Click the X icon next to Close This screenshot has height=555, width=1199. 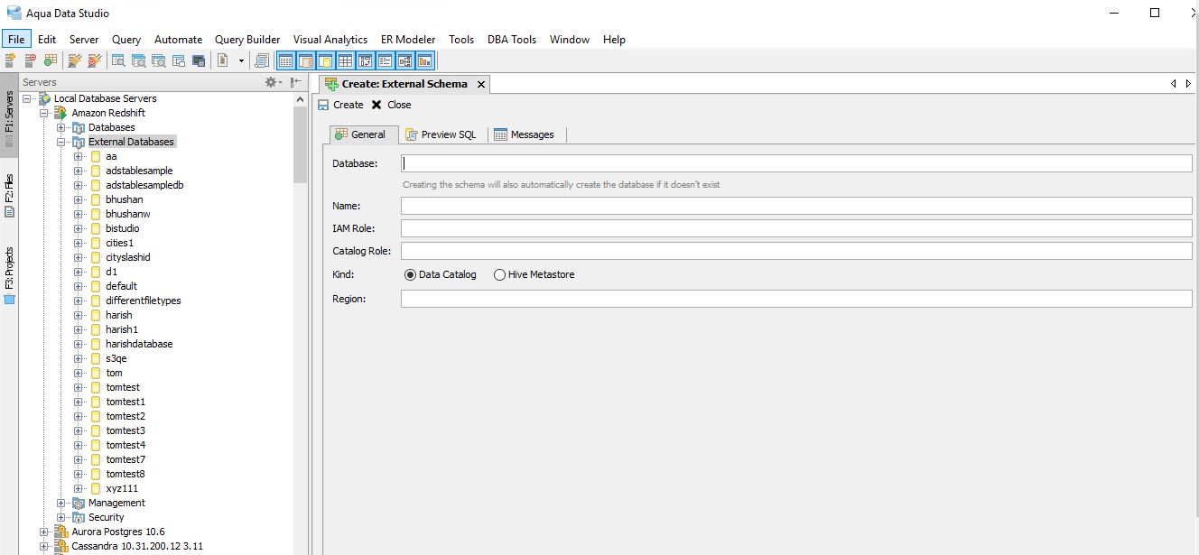point(376,105)
